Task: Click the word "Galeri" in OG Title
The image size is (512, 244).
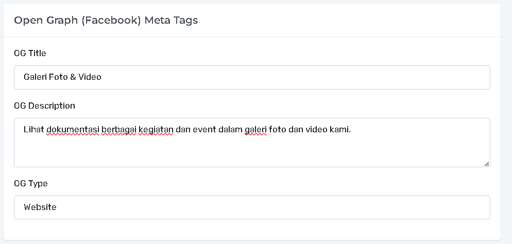Action: [35, 77]
